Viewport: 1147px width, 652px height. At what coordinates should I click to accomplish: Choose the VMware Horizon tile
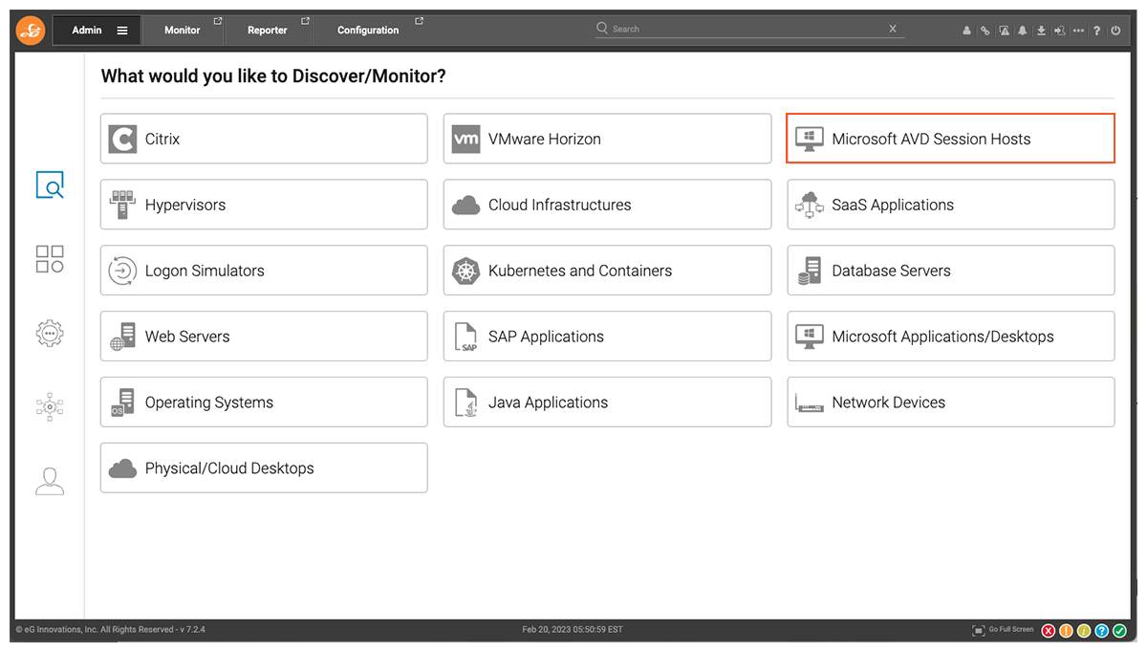[x=607, y=139]
